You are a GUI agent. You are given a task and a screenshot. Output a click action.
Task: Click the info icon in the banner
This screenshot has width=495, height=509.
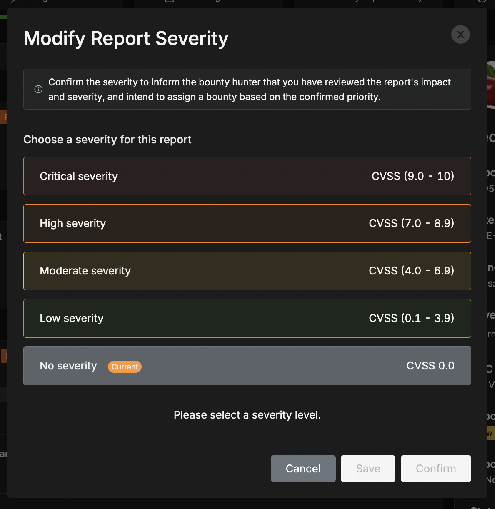[38, 89]
